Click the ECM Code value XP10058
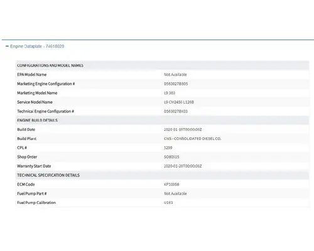314x251 pixels. 171,184
